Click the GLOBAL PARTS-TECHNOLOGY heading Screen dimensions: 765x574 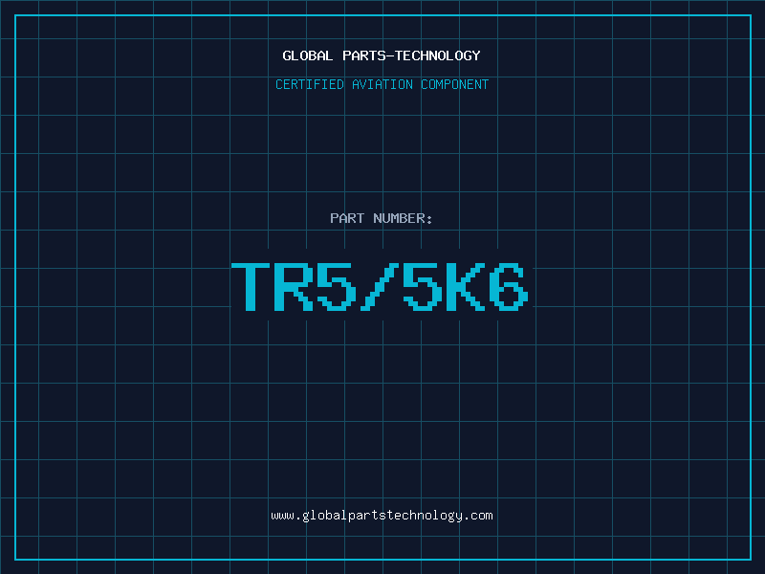382,55
